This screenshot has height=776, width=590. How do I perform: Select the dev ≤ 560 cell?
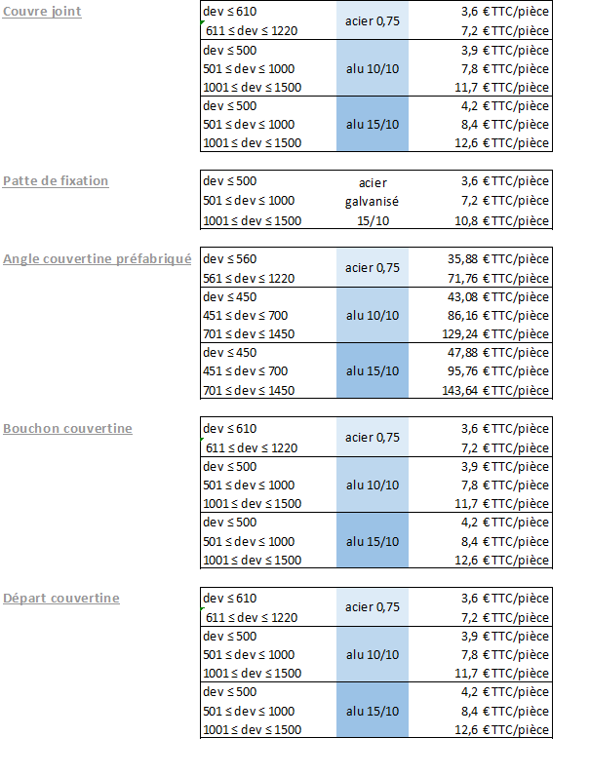230,259
